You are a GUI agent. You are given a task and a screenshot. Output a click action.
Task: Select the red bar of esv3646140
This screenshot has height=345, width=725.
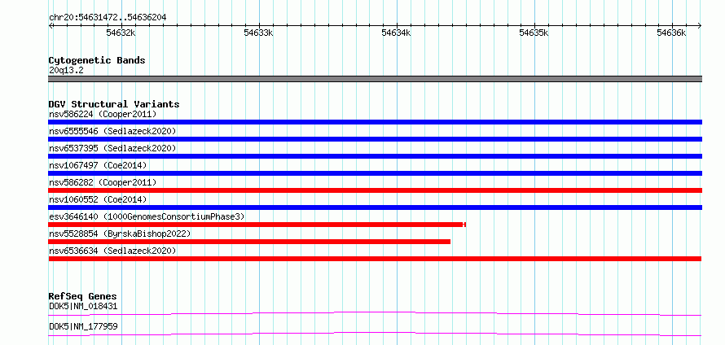click(x=257, y=225)
